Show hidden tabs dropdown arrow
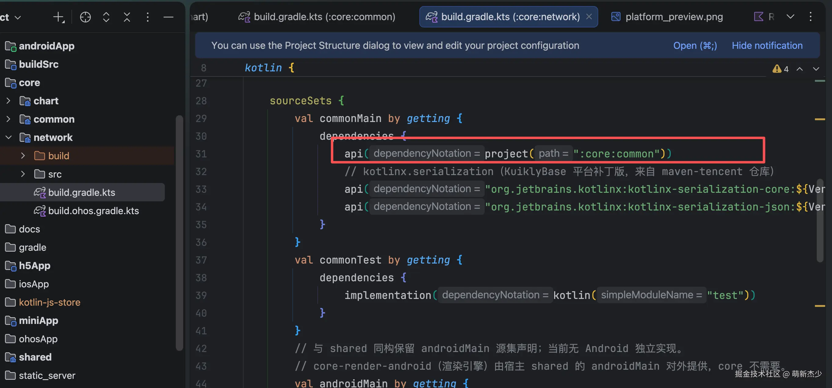Screen dimensions: 832x388 click(x=790, y=16)
